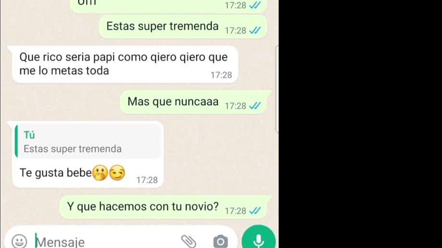Click the blue read ticks on "Mas que nuncaaa"
Viewport: 442px width, 248px height.
point(255,106)
